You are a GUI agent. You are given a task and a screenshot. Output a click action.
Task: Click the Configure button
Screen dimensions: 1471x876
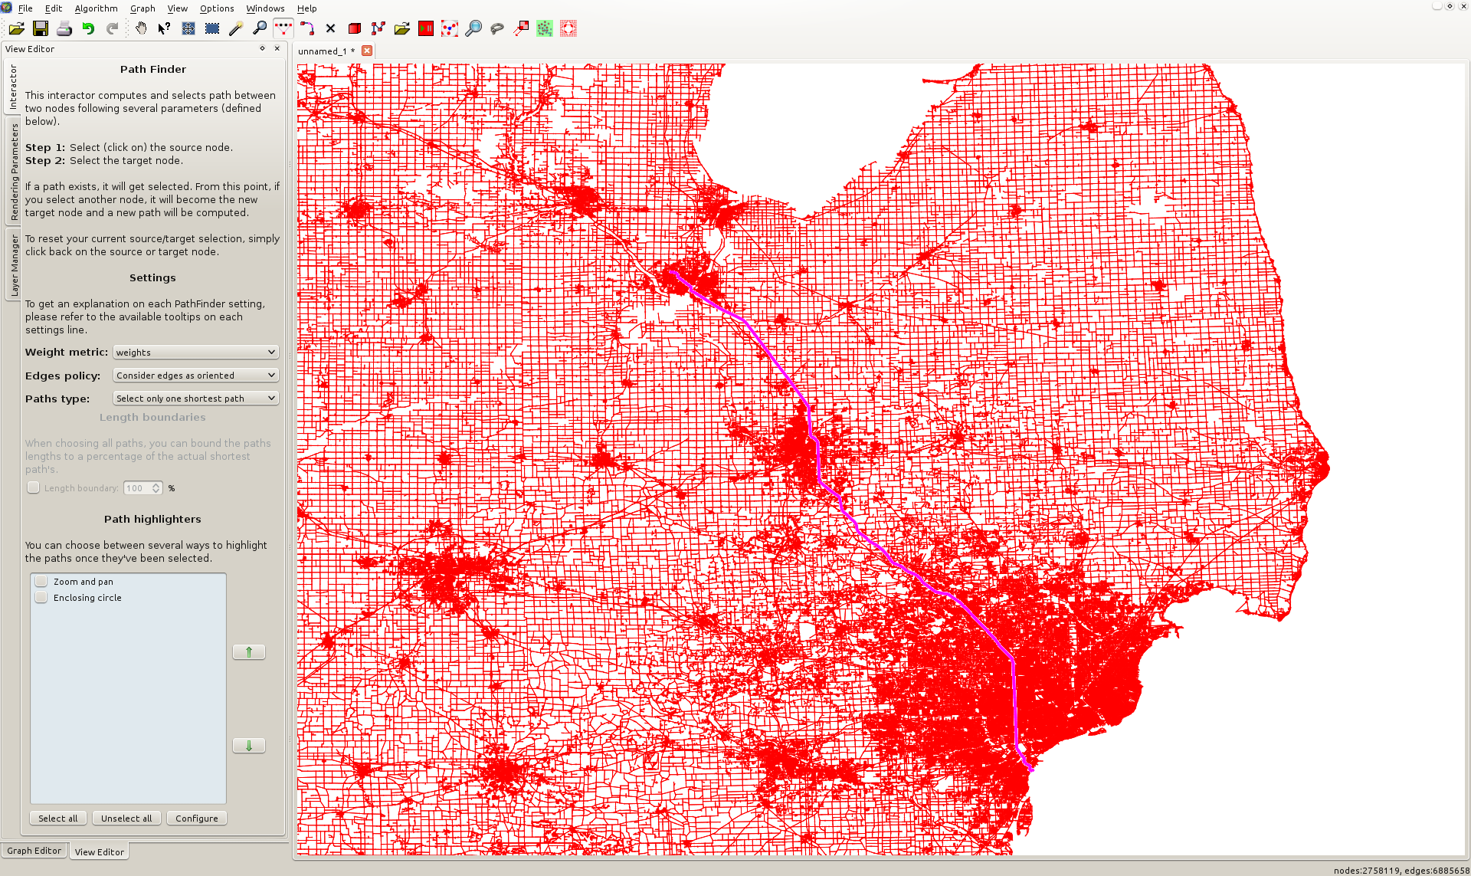pyautogui.click(x=197, y=819)
